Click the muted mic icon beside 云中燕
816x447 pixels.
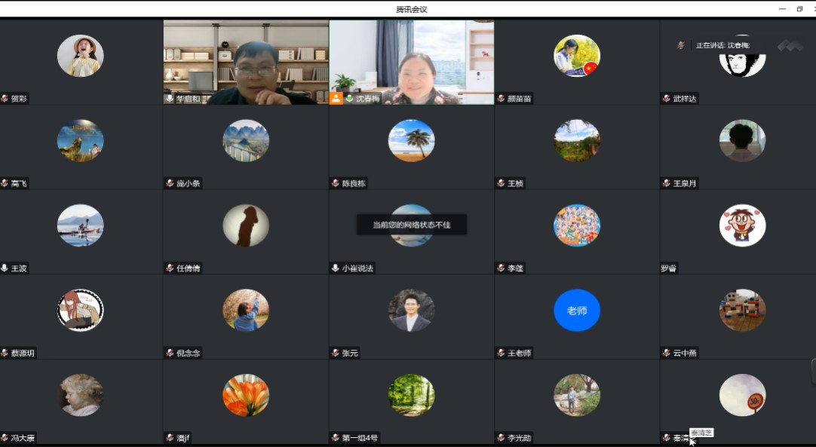(x=667, y=353)
